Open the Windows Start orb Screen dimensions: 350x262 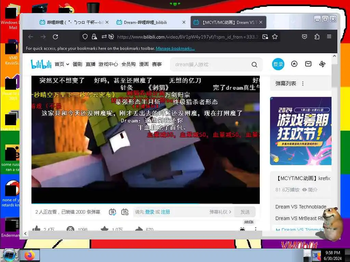coord(9,255)
